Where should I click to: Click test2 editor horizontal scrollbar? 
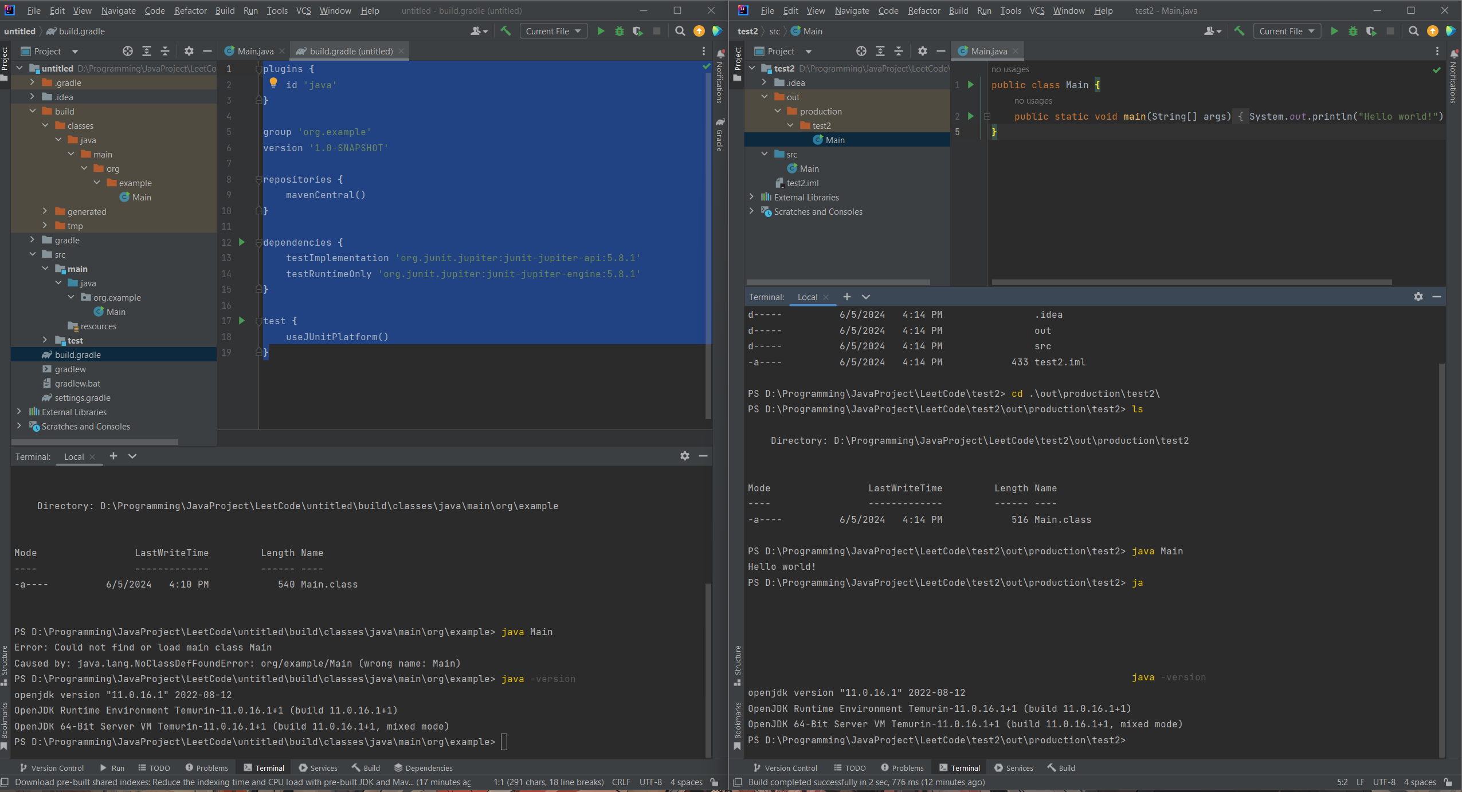pyautogui.click(x=1191, y=282)
